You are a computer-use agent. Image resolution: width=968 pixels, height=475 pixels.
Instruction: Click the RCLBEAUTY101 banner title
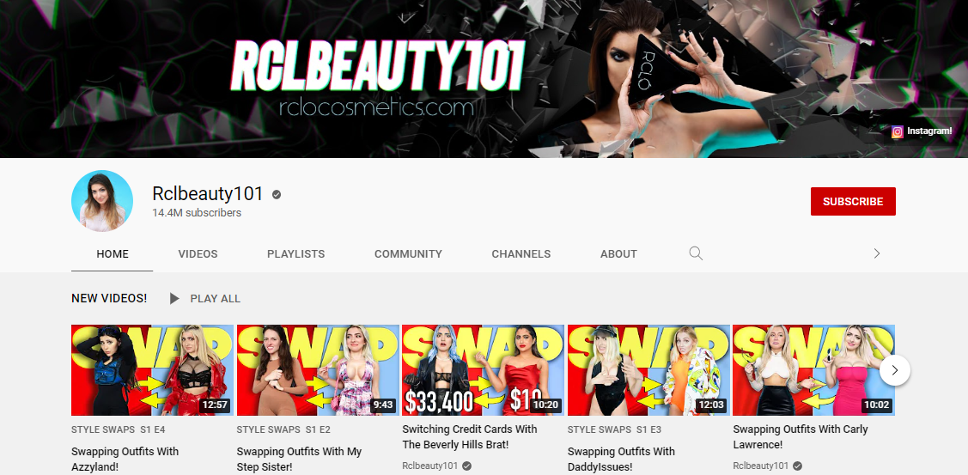tap(378, 67)
